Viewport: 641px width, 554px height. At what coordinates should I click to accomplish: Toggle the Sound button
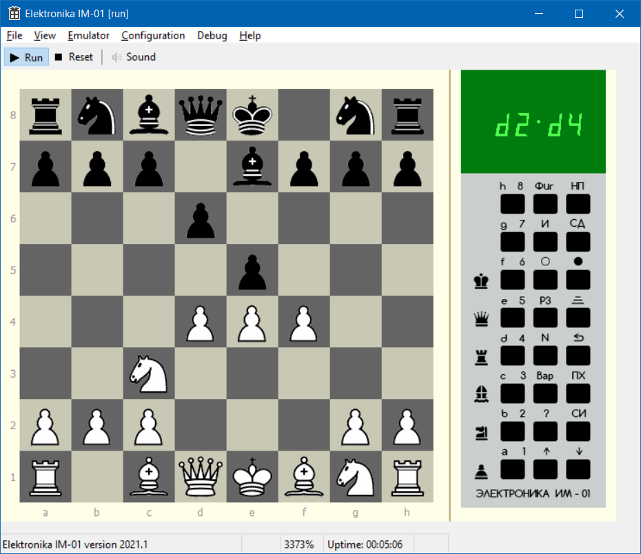click(x=134, y=57)
